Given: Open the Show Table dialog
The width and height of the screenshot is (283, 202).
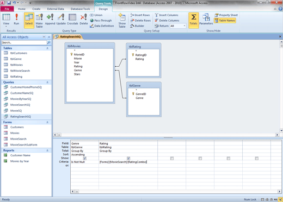Looking at the screenshot, I should 122,21.
